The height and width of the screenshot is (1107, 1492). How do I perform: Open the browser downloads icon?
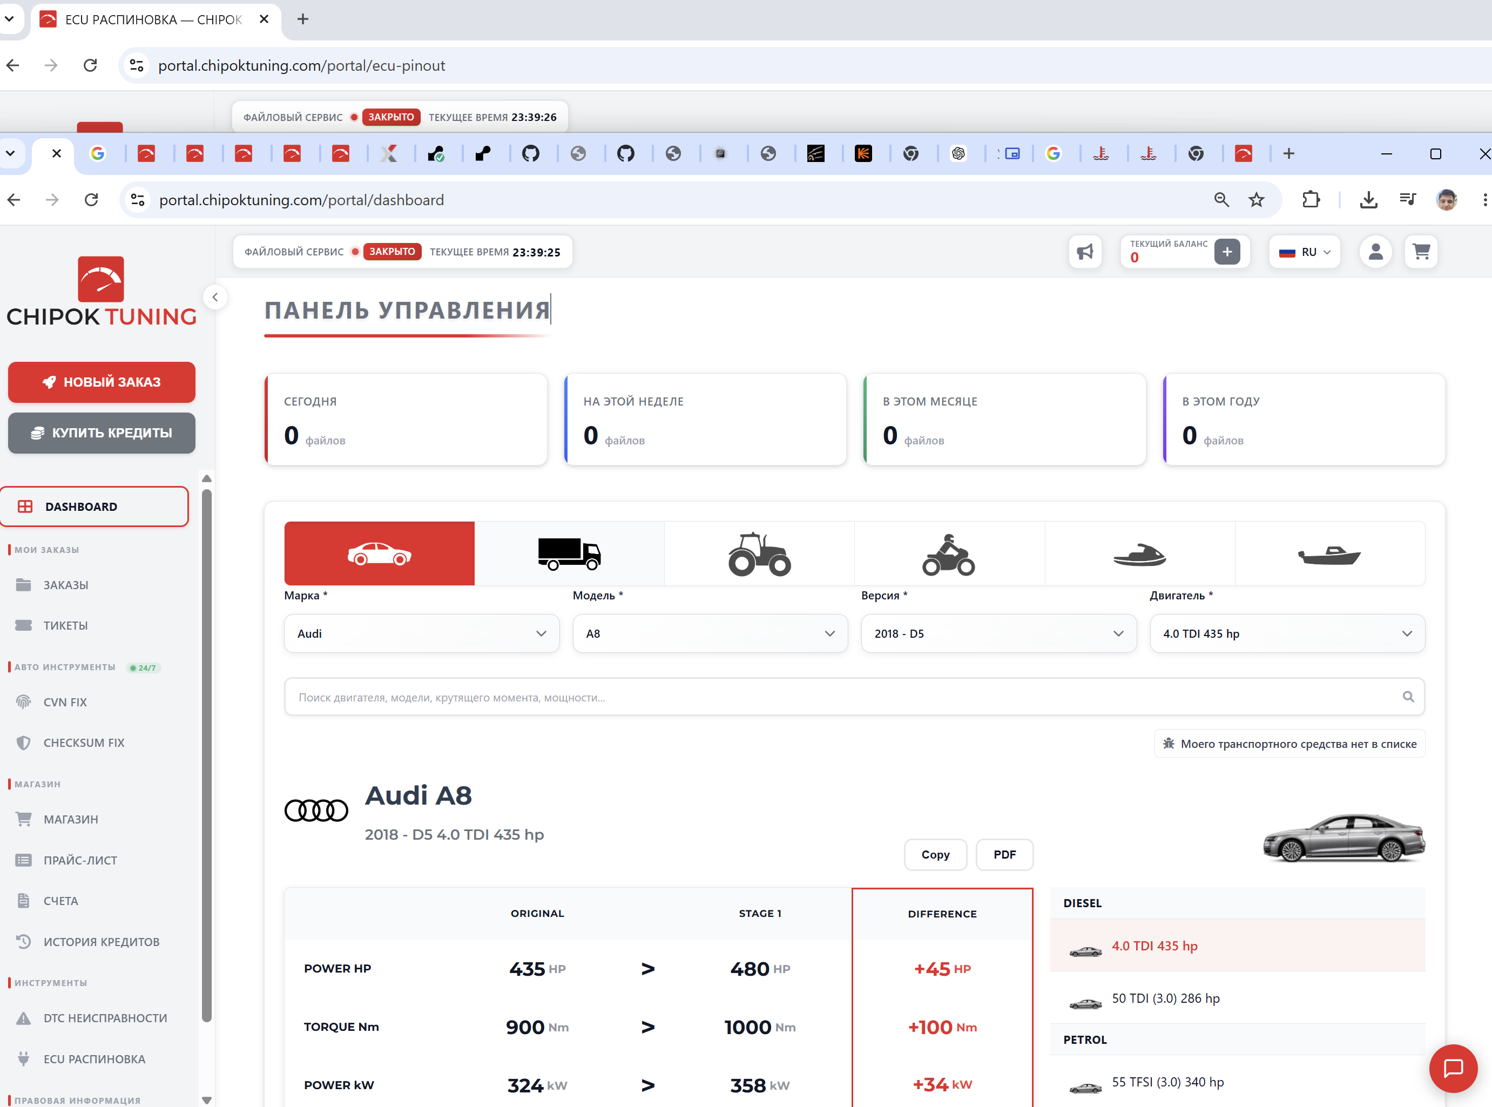pyautogui.click(x=1369, y=200)
